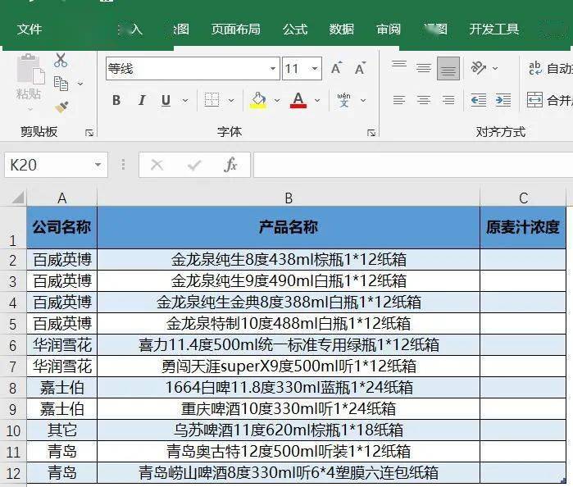Decrease font size with smaller A
573x487 pixels.
pyautogui.click(x=360, y=68)
